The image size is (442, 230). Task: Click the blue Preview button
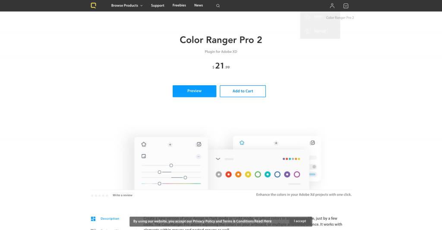pyautogui.click(x=195, y=91)
